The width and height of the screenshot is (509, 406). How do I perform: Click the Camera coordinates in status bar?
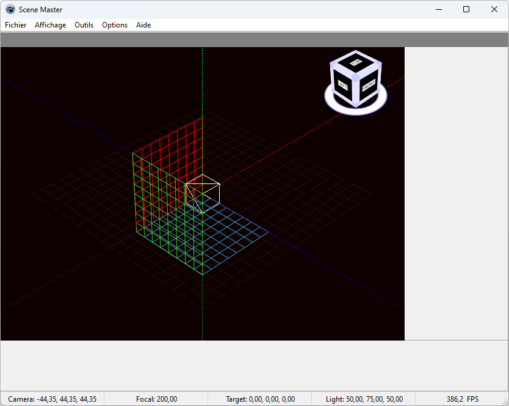52,399
